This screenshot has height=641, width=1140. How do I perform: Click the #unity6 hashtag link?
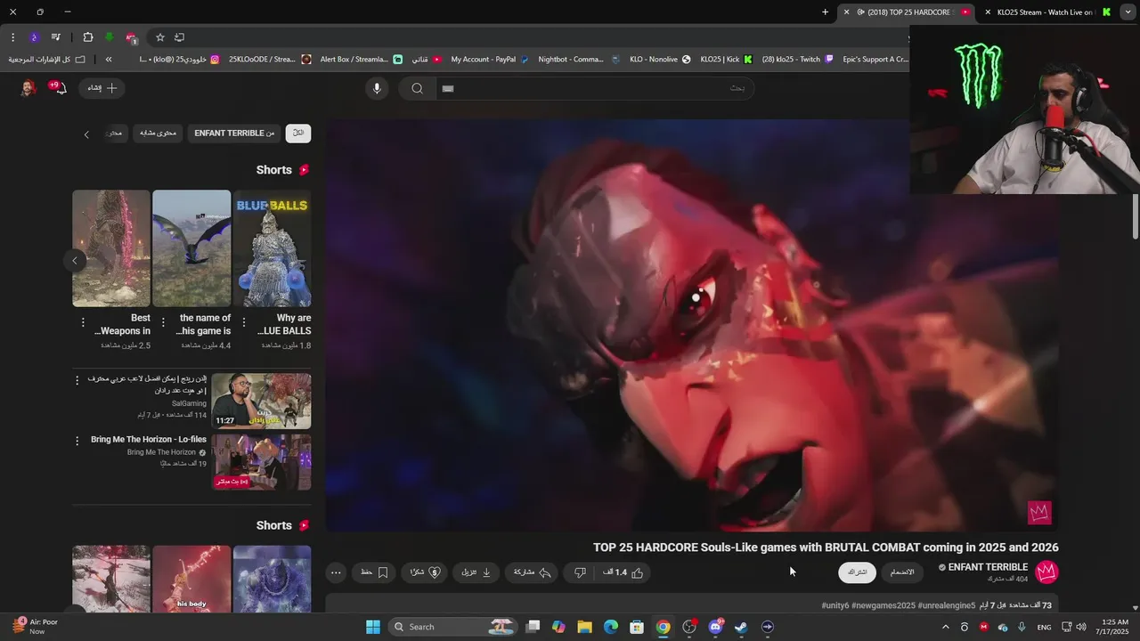[836, 605]
